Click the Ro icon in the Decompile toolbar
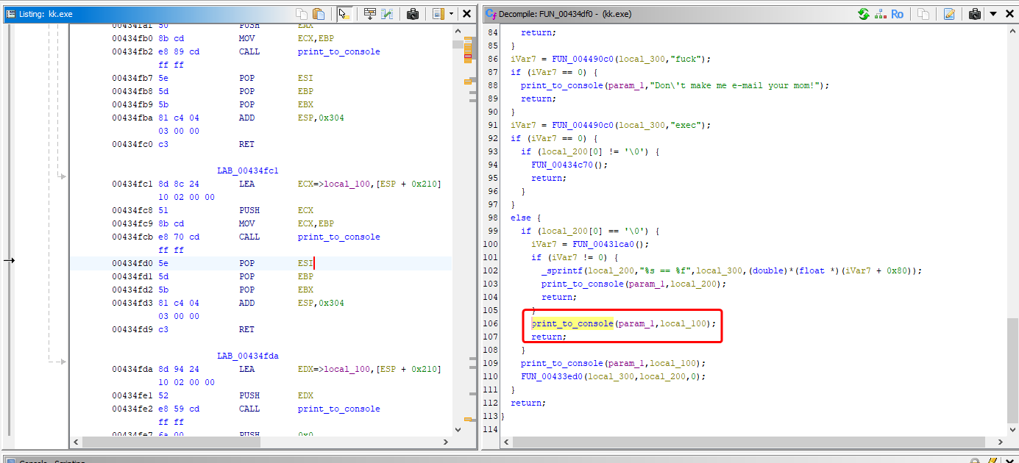The image size is (1019, 463). click(x=898, y=13)
